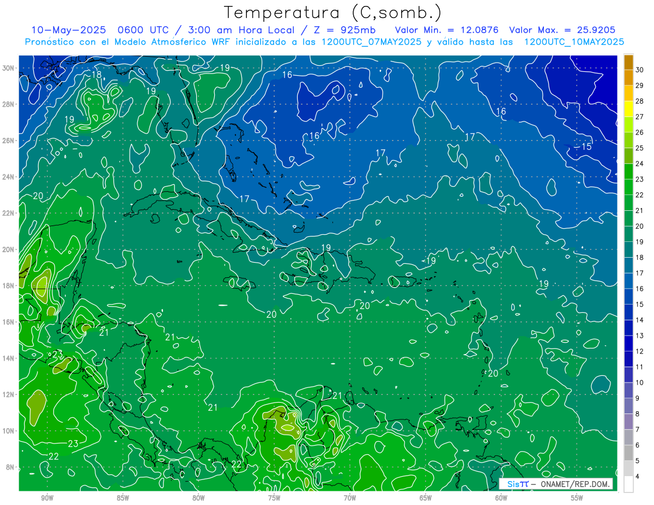
Task: Click the 'Temperatura (C,somb.)' map title
Action: [332, 13]
